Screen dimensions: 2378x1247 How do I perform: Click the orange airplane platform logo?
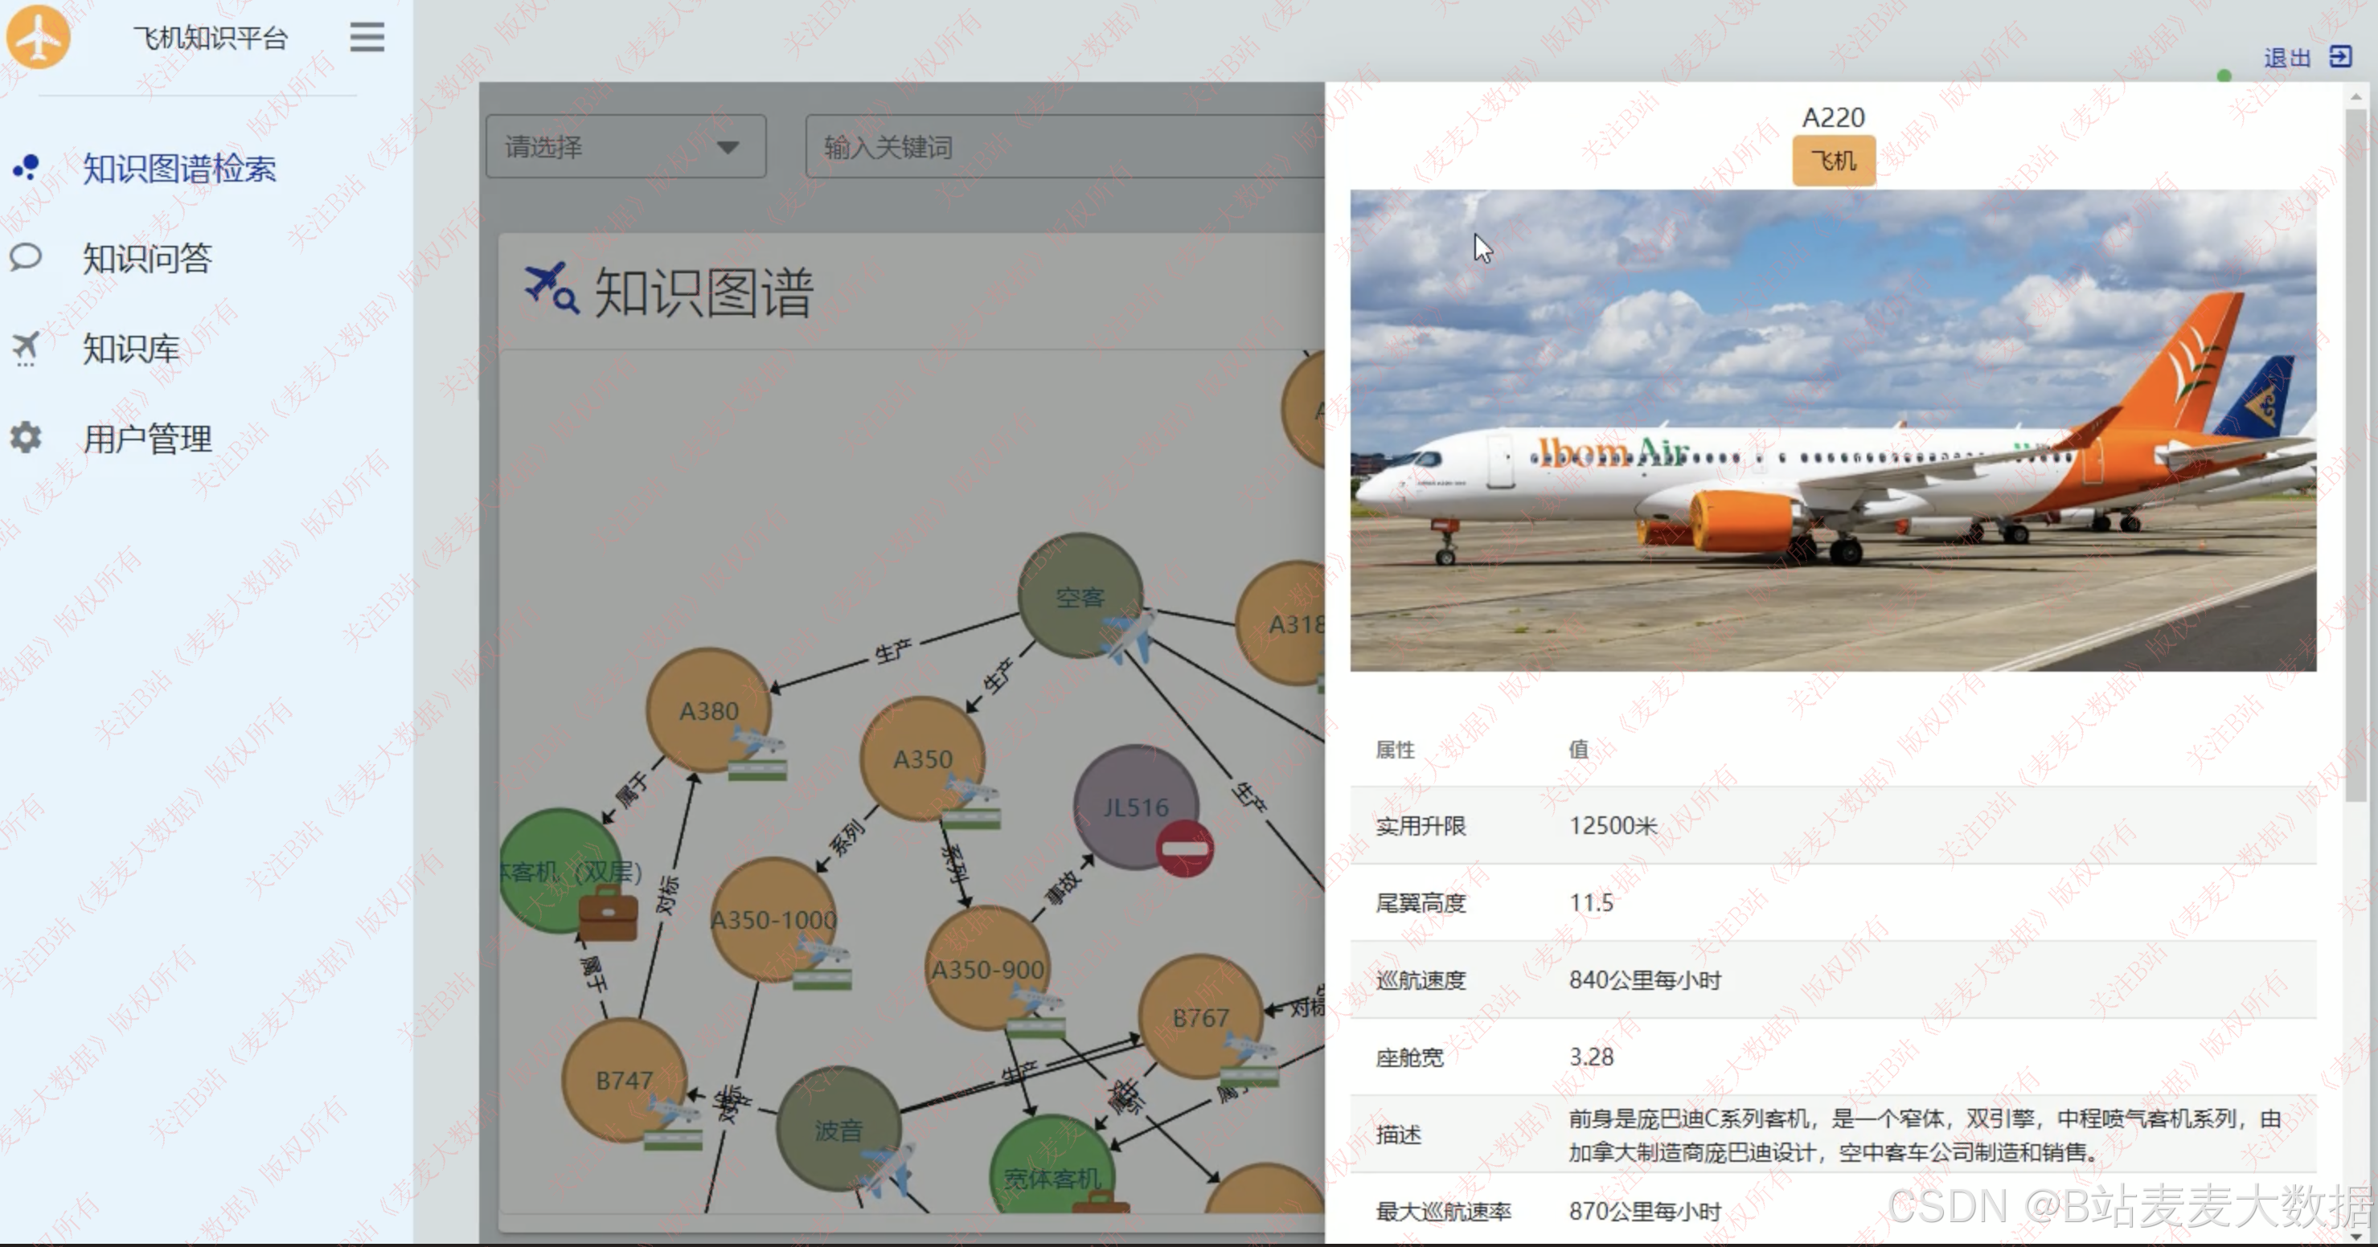(x=37, y=37)
